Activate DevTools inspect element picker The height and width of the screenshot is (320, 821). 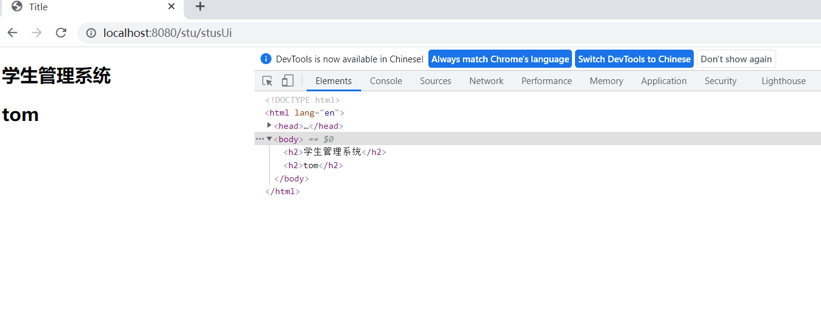pyautogui.click(x=267, y=81)
